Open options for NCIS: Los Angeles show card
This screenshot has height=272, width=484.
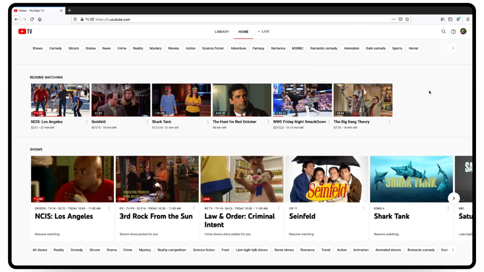(109, 208)
